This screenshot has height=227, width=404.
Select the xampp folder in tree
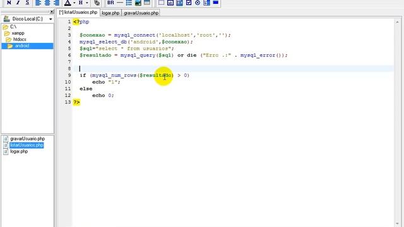[18, 33]
